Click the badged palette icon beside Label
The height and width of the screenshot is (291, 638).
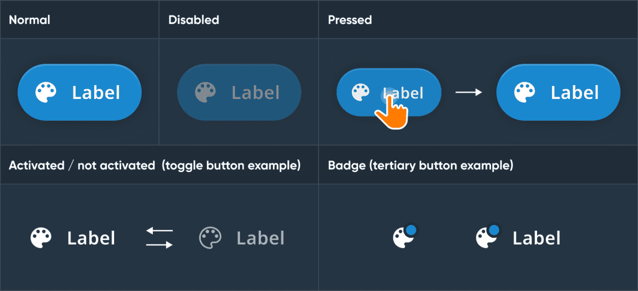coord(487,237)
